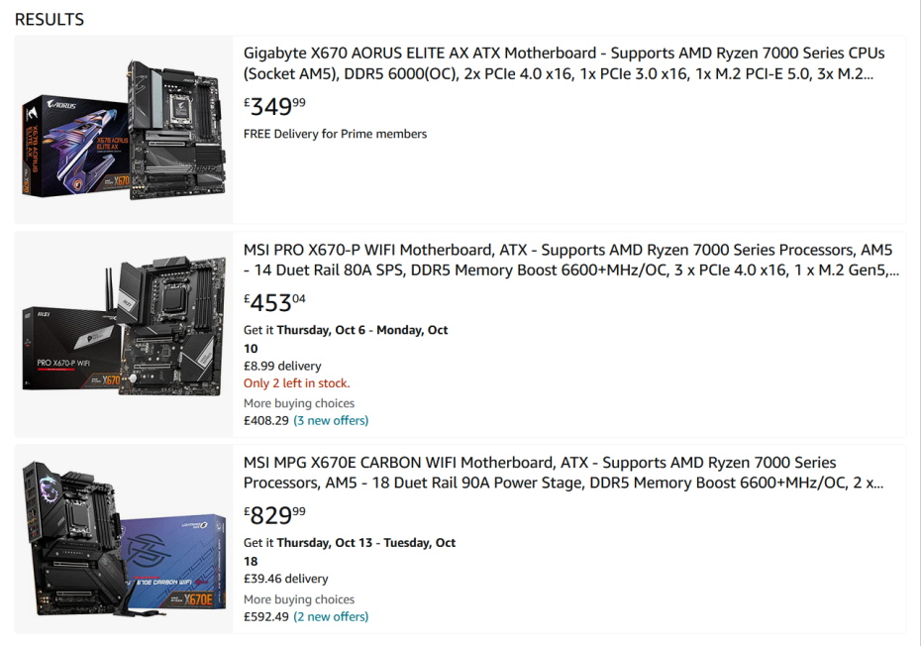Click the £39.46 delivery text
The image size is (921, 646).
point(286,579)
